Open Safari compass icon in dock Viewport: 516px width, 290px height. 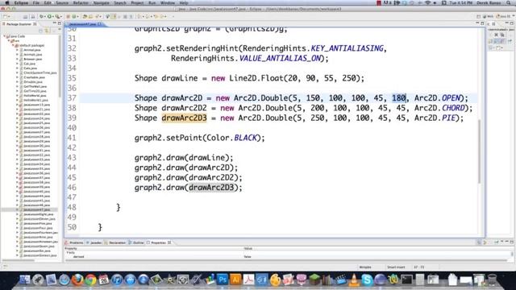click(x=64, y=280)
